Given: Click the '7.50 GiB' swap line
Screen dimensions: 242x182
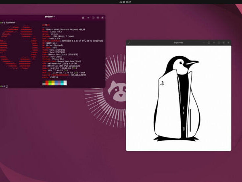Looking at the screenshot, I should [55, 70].
